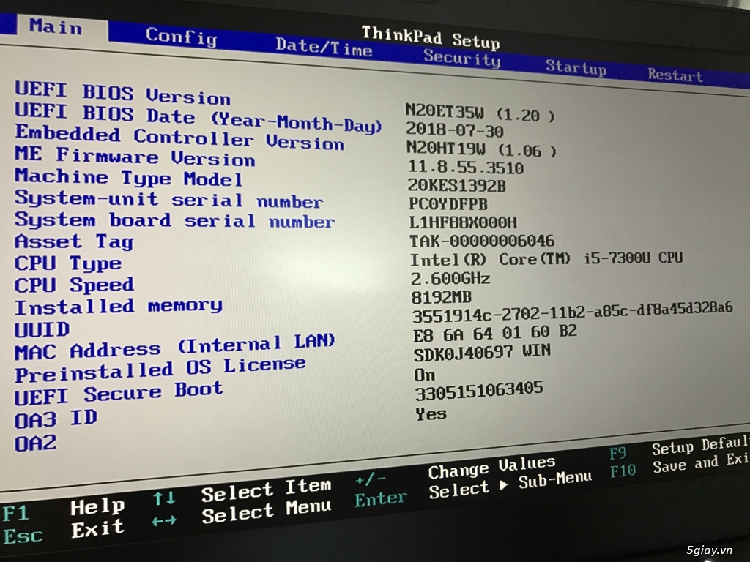
Task: Click the Select Menu hint
Action: coord(266,512)
